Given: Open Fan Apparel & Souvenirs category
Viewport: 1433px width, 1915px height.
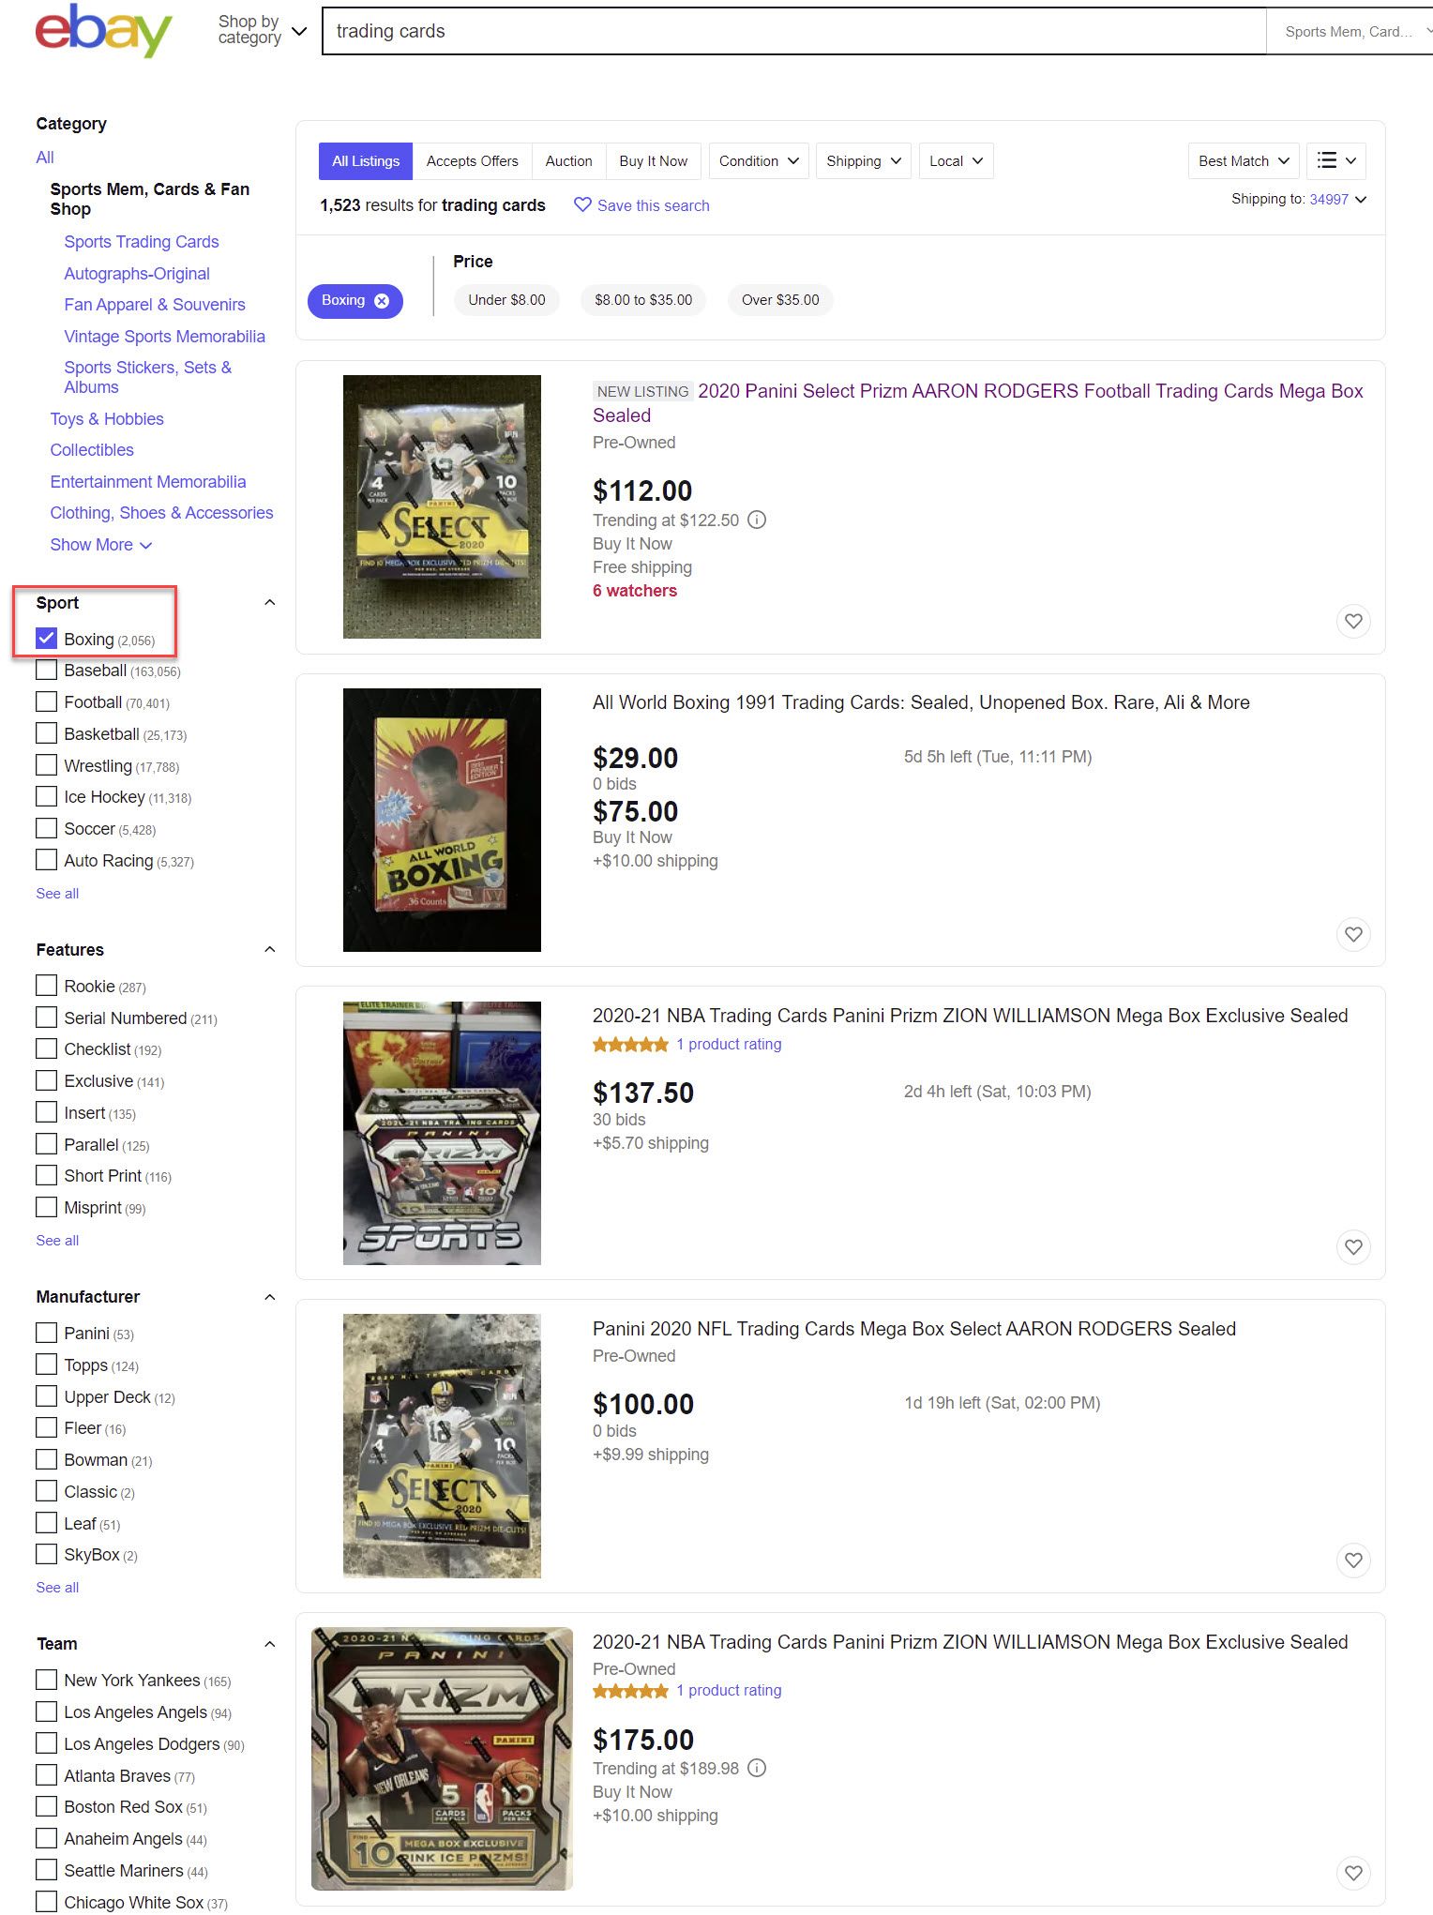Looking at the screenshot, I should (155, 305).
